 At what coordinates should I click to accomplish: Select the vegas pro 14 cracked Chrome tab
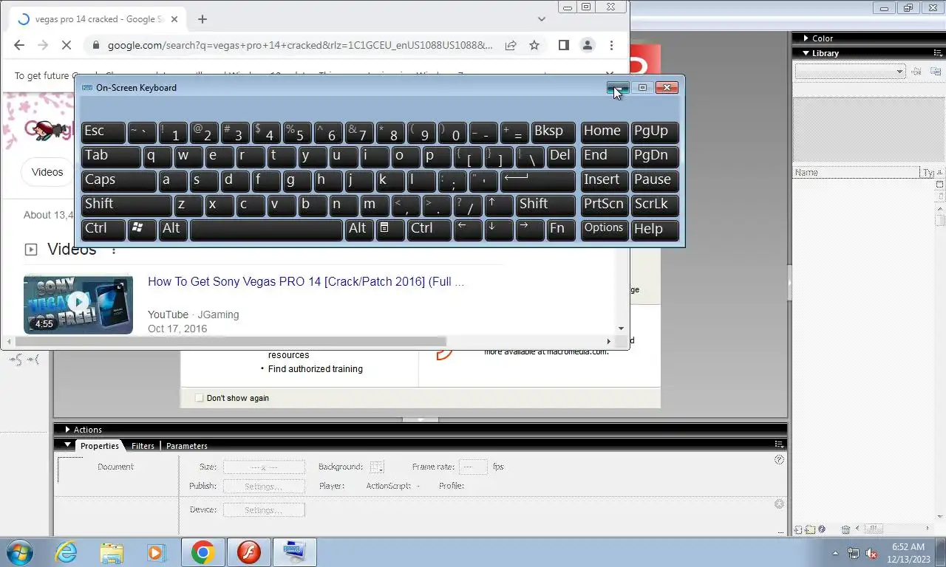tap(98, 19)
